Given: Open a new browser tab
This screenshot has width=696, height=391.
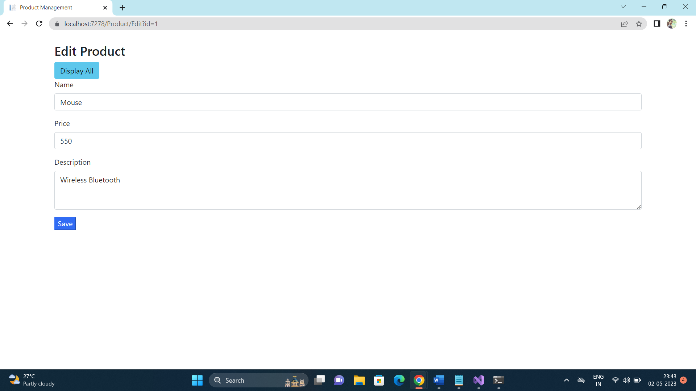Looking at the screenshot, I should (x=123, y=8).
